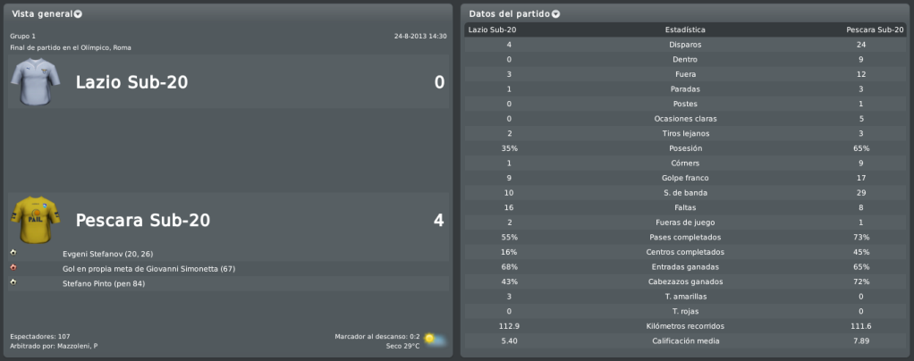Open the Lazio Sub-20 team name link
The width and height of the screenshot is (914, 361).
[131, 83]
